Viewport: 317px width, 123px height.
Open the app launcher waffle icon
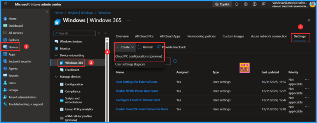5,4
